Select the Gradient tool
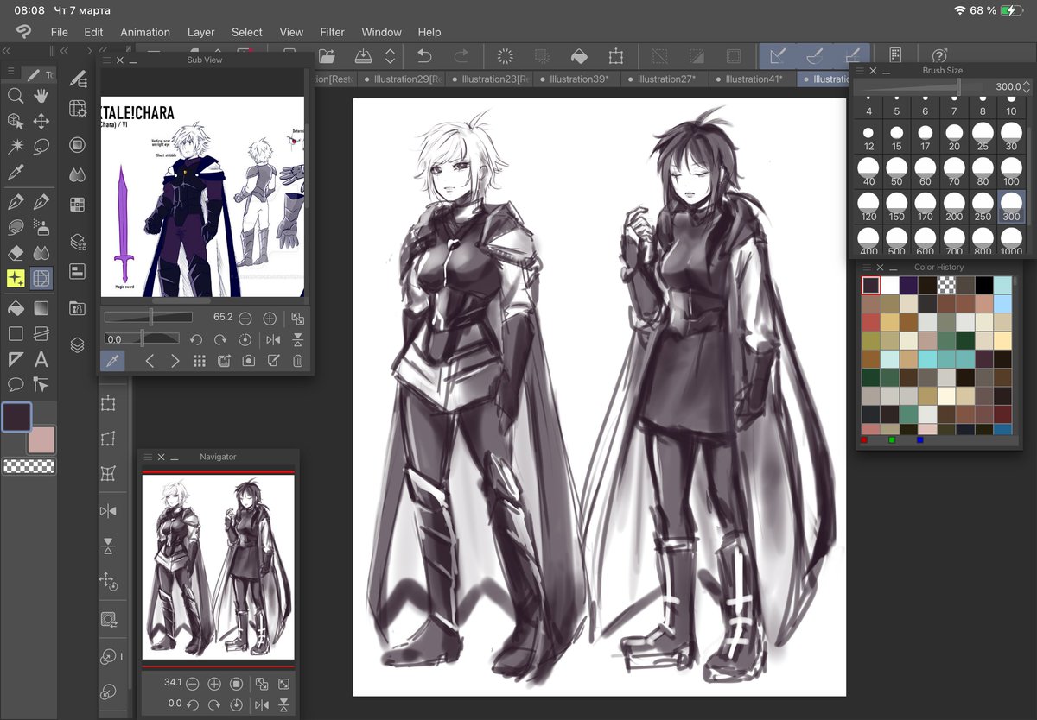The height and width of the screenshot is (720, 1037). pyautogui.click(x=41, y=308)
